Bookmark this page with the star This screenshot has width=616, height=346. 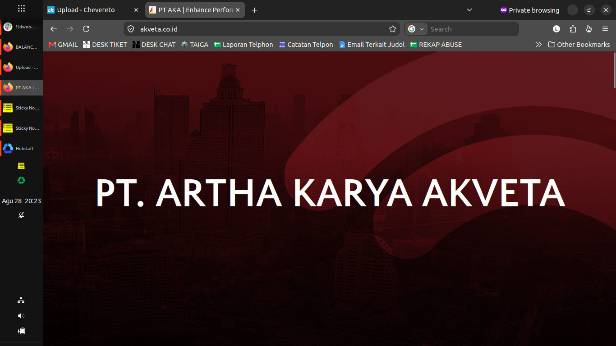click(x=393, y=29)
